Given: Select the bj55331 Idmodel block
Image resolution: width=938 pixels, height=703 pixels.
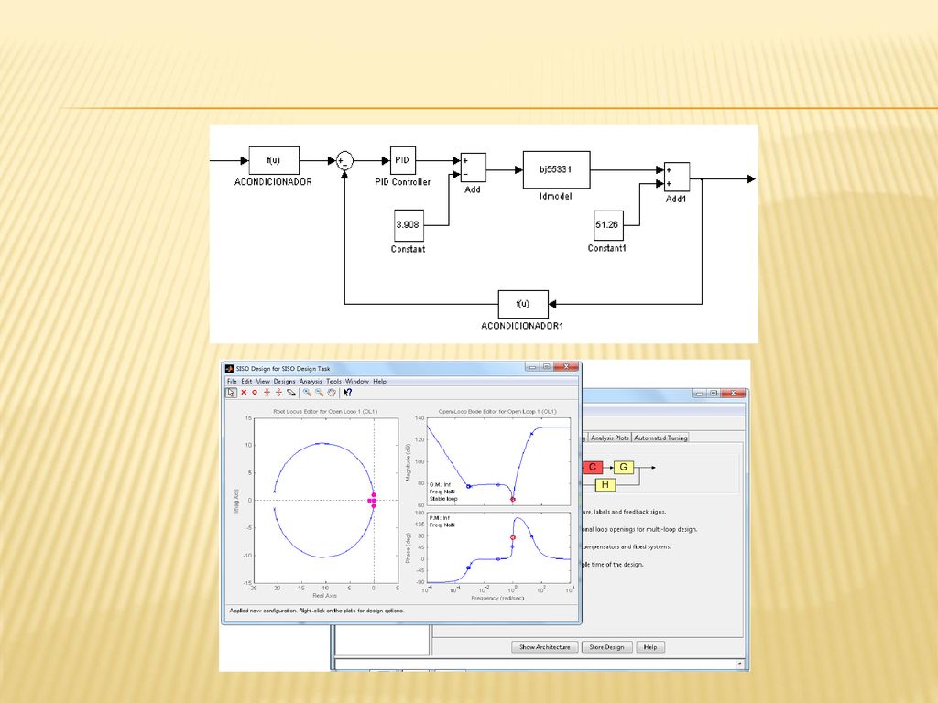Looking at the screenshot, I should click(x=556, y=169).
